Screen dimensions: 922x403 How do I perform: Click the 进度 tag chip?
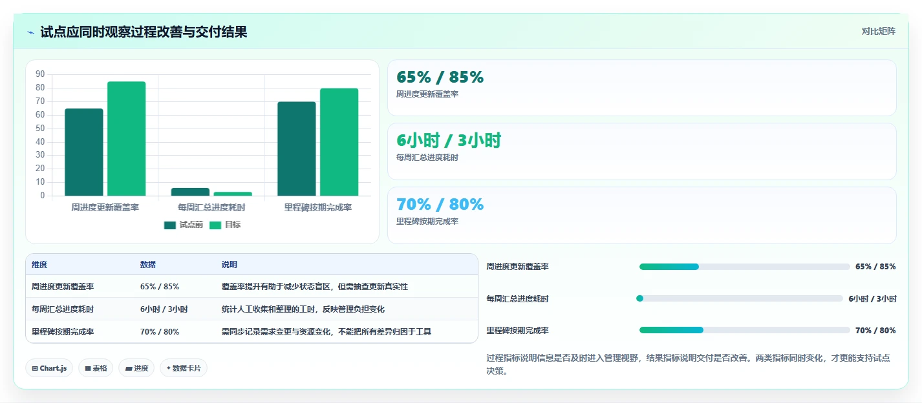pyautogui.click(x=136, y=368)
